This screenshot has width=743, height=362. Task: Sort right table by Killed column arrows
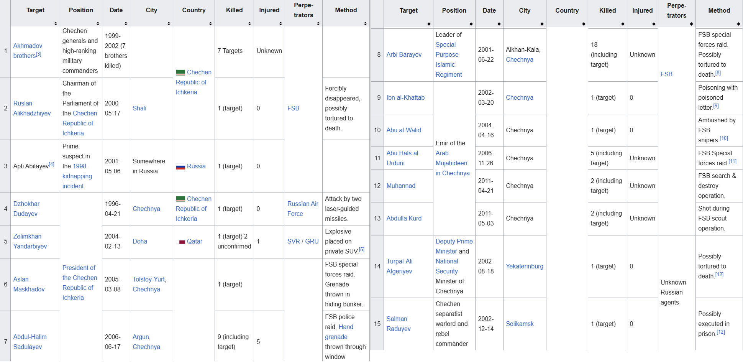pos(623,24)
